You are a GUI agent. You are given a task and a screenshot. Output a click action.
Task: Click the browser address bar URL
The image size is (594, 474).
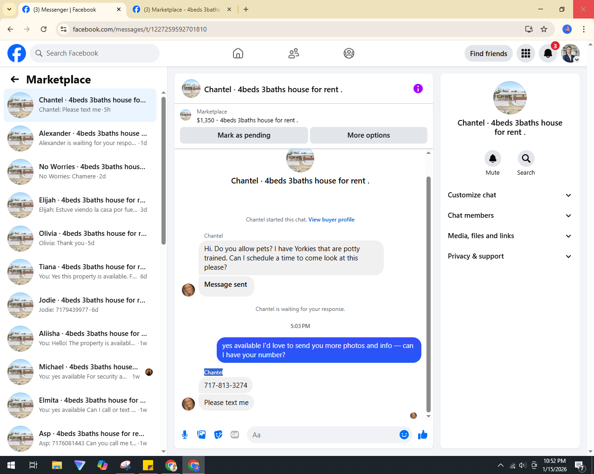tap(140, 29)
